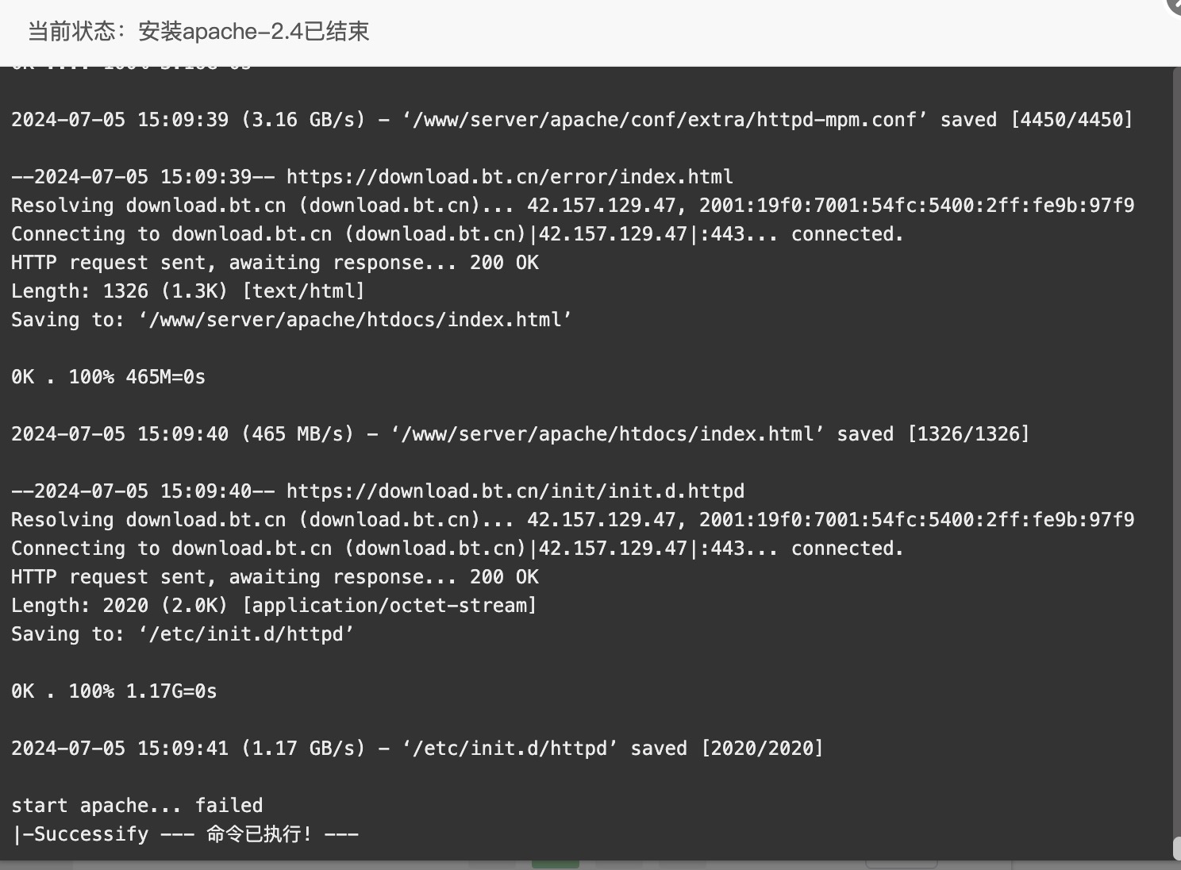
Task: Click the 'Length: 2020 (2.0K)' octet-stream line
Action: (x=274, y=606)
